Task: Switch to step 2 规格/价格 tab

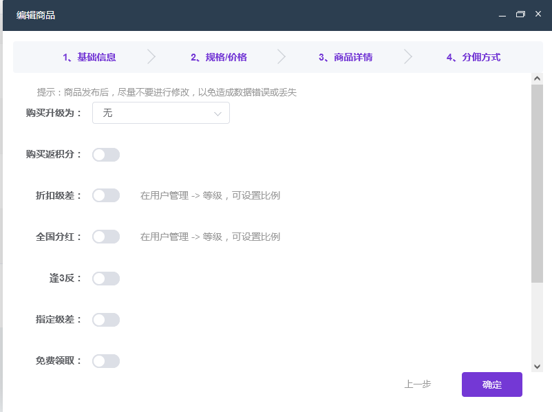Action: pyautogui.click(x=219, y=57)
